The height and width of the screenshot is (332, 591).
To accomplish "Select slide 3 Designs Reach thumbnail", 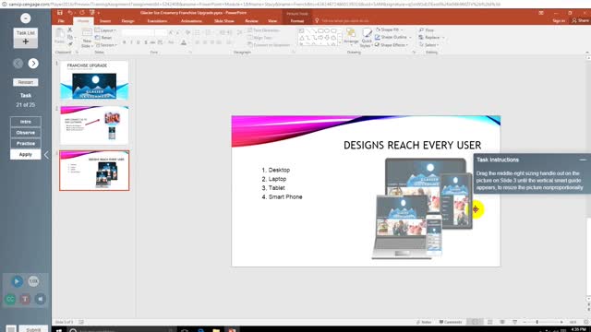I will point(94,171).
